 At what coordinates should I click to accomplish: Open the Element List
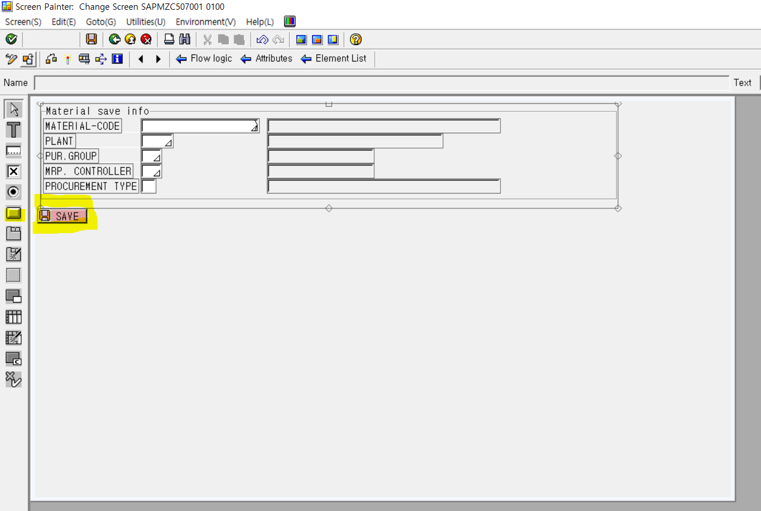(333, 59)
